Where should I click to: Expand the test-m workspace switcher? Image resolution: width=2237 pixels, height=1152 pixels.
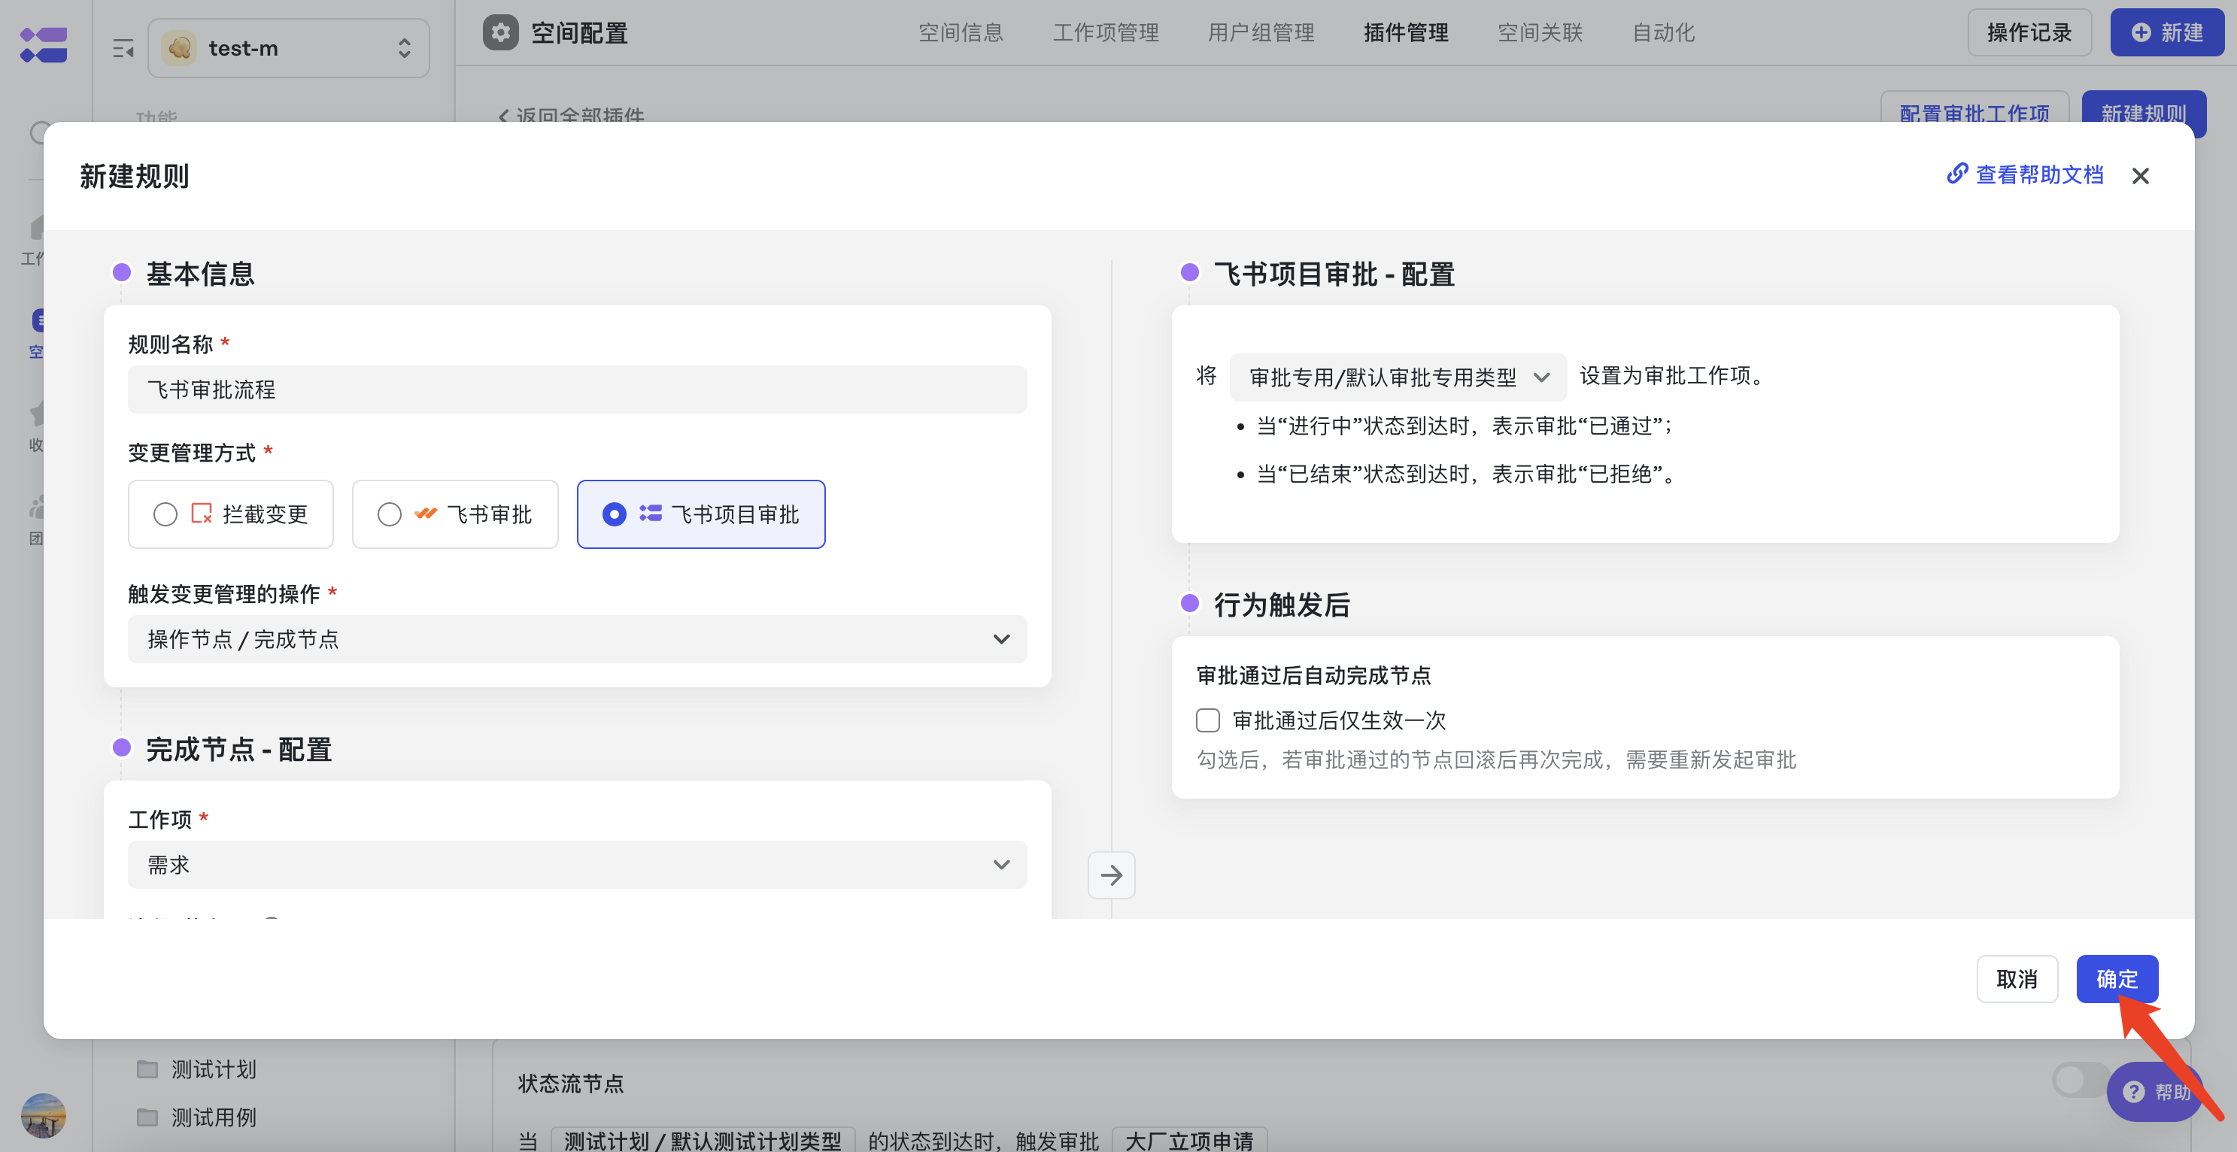(289, 49)
